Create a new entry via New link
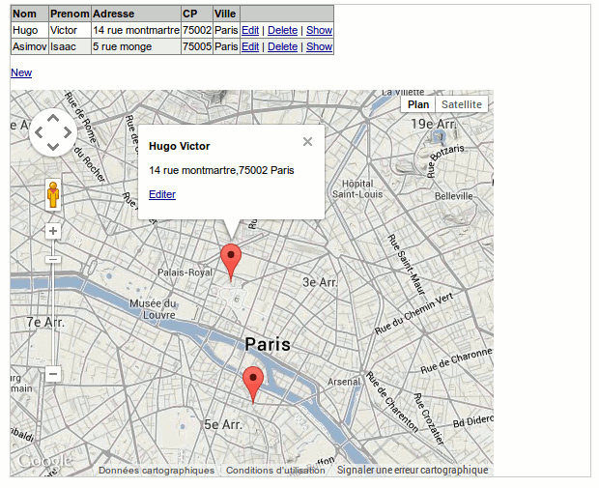 coord(20,72)
